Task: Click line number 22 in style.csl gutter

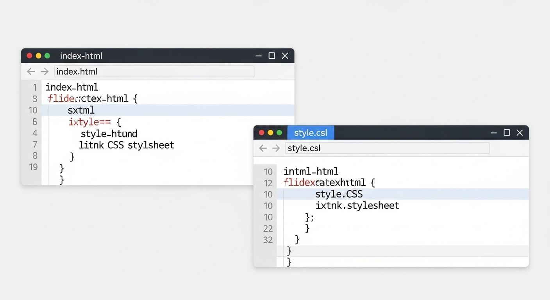Action: [x=268, y=229]
